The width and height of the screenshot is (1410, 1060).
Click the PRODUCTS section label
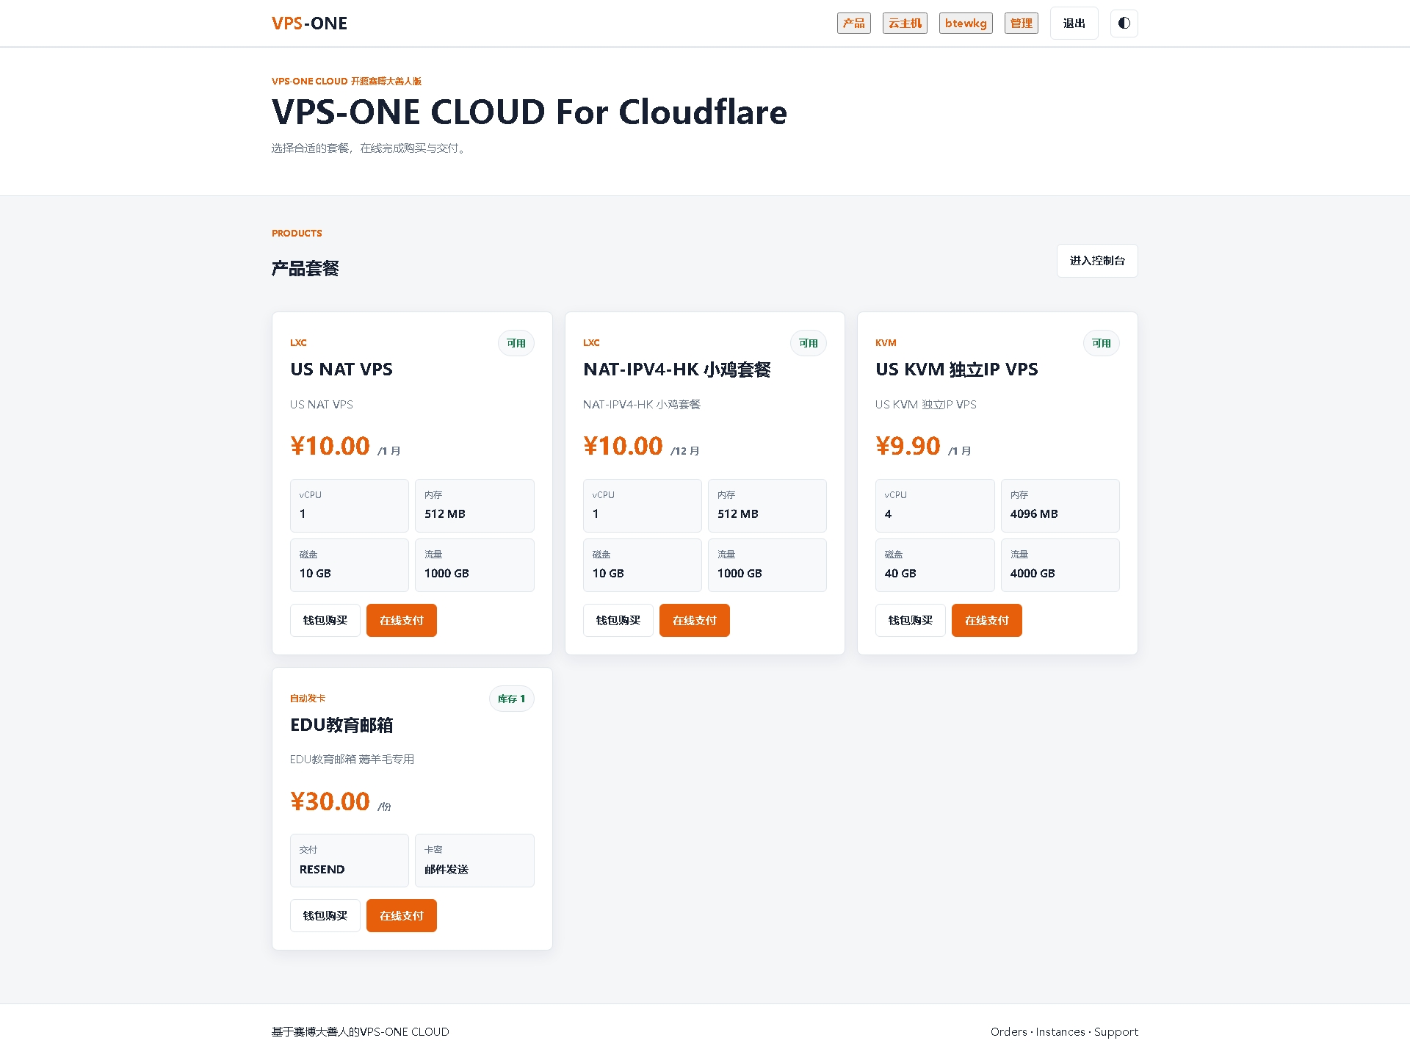(x=297, y=234)
